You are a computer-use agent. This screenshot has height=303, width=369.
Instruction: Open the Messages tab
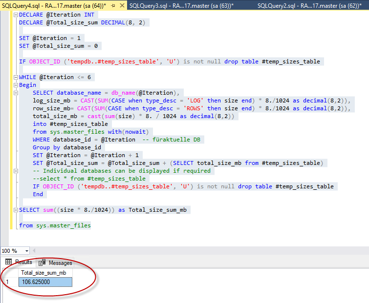pos(55,263)
